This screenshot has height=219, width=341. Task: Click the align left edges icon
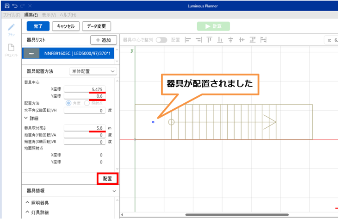click(188, 40)
